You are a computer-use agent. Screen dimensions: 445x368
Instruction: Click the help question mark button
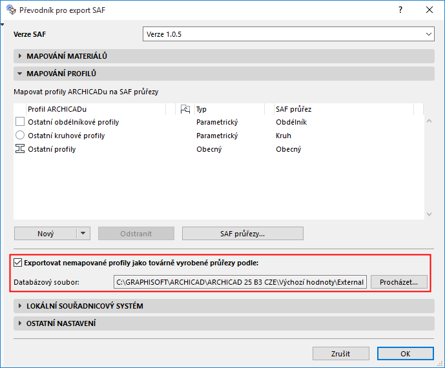(x=400, y=10)
